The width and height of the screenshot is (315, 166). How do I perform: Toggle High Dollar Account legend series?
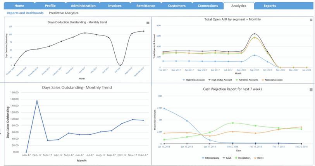[220, 80]
